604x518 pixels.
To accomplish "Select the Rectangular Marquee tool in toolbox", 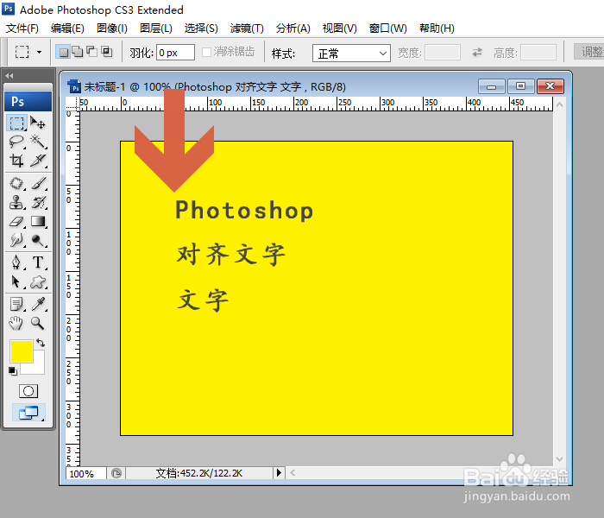I will click(16, 123).
